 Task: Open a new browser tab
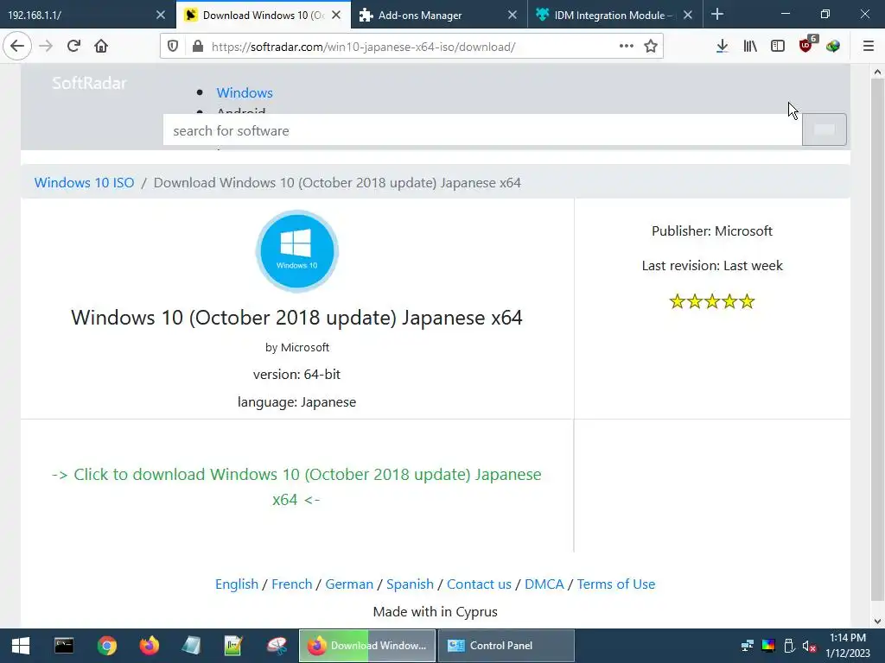pos(716,14)
